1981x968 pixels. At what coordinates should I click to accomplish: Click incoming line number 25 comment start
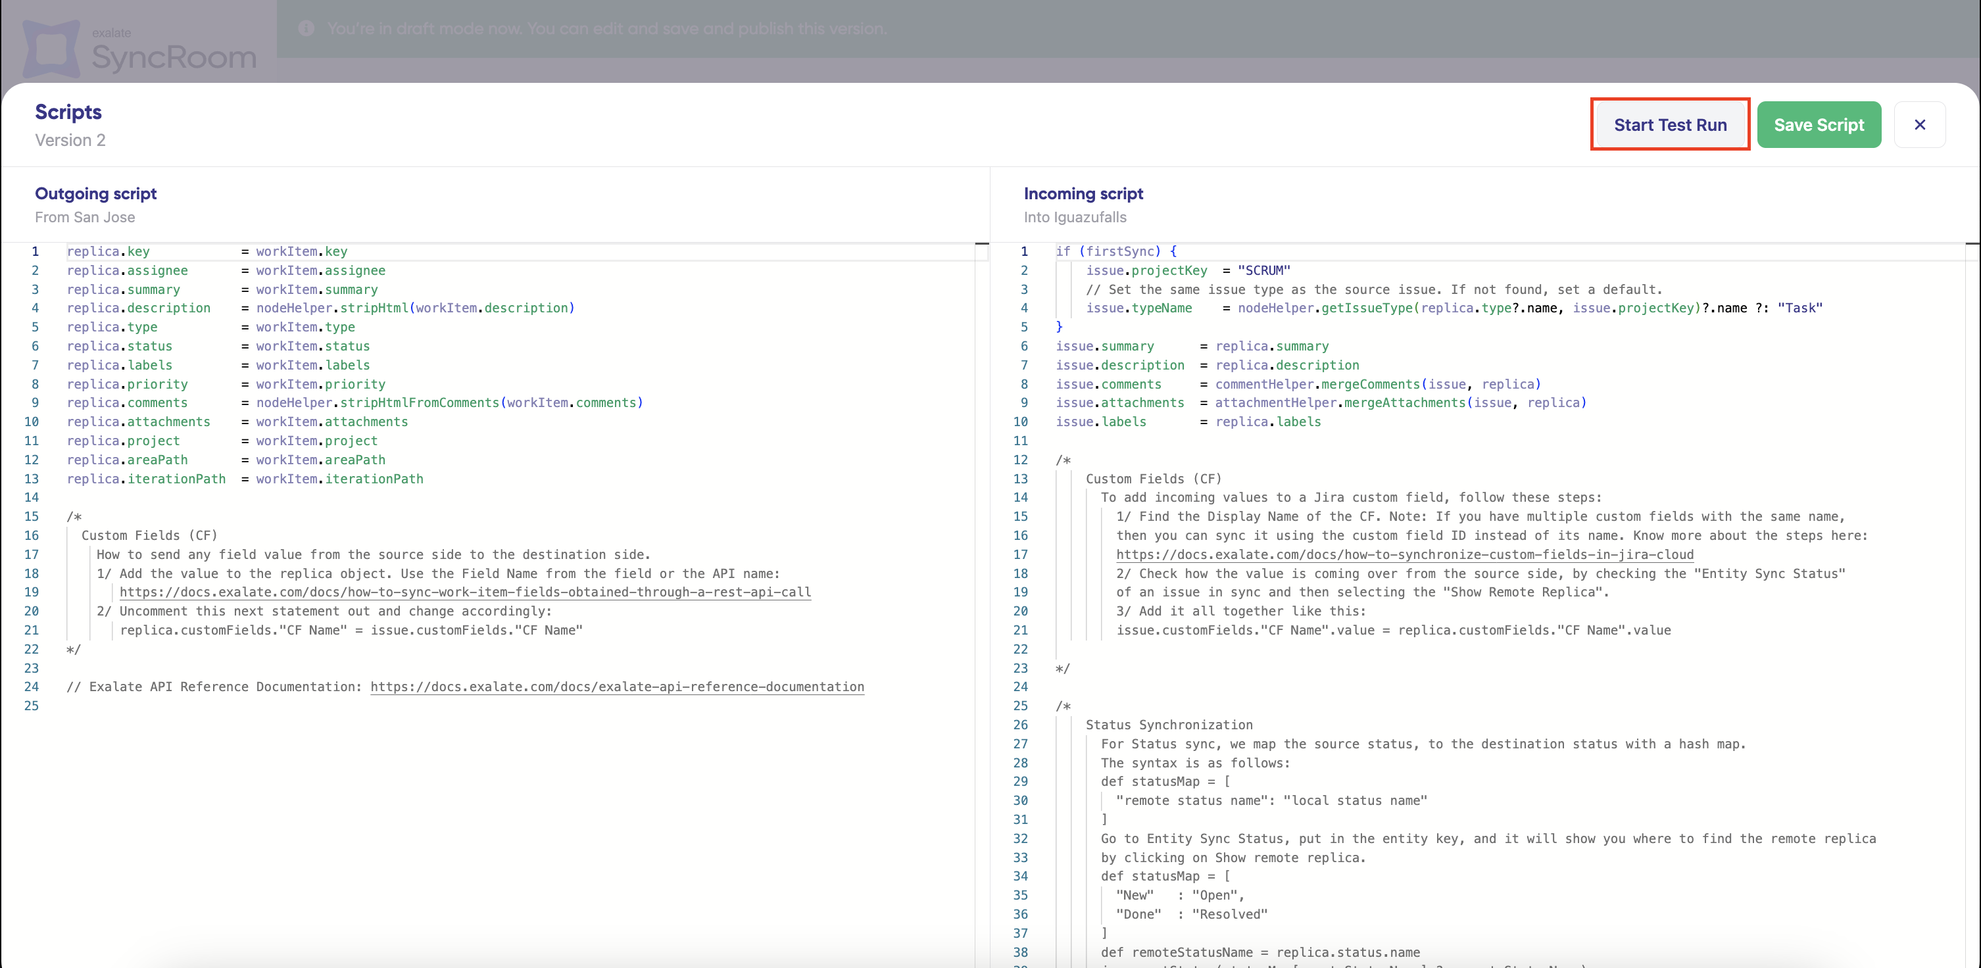tap(1019, 706)
